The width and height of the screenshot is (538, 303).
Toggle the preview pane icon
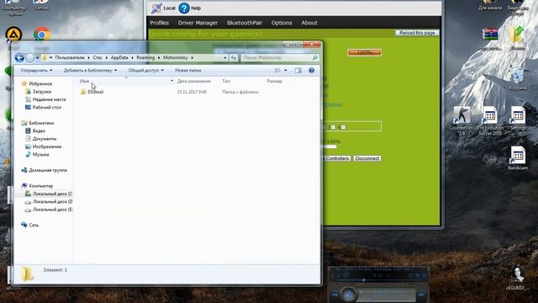tap(298, 71)
